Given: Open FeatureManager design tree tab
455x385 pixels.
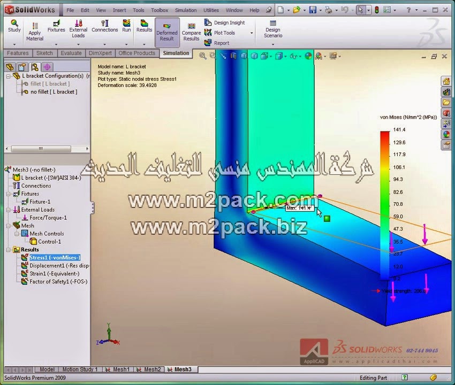Looking at the screenshot, I should coord(10,67).
